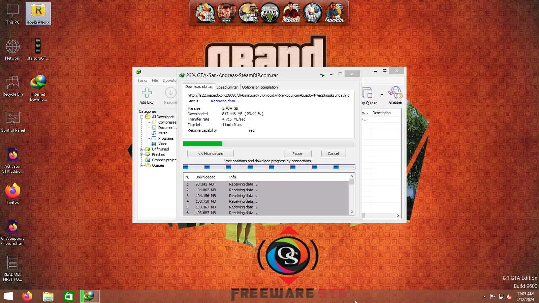Switch to Options on completion tab
The width and height of the screenshot is (539, 303).
pos(260,87)
